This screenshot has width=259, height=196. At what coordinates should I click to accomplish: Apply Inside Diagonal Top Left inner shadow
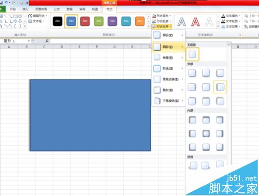(192, 120)
